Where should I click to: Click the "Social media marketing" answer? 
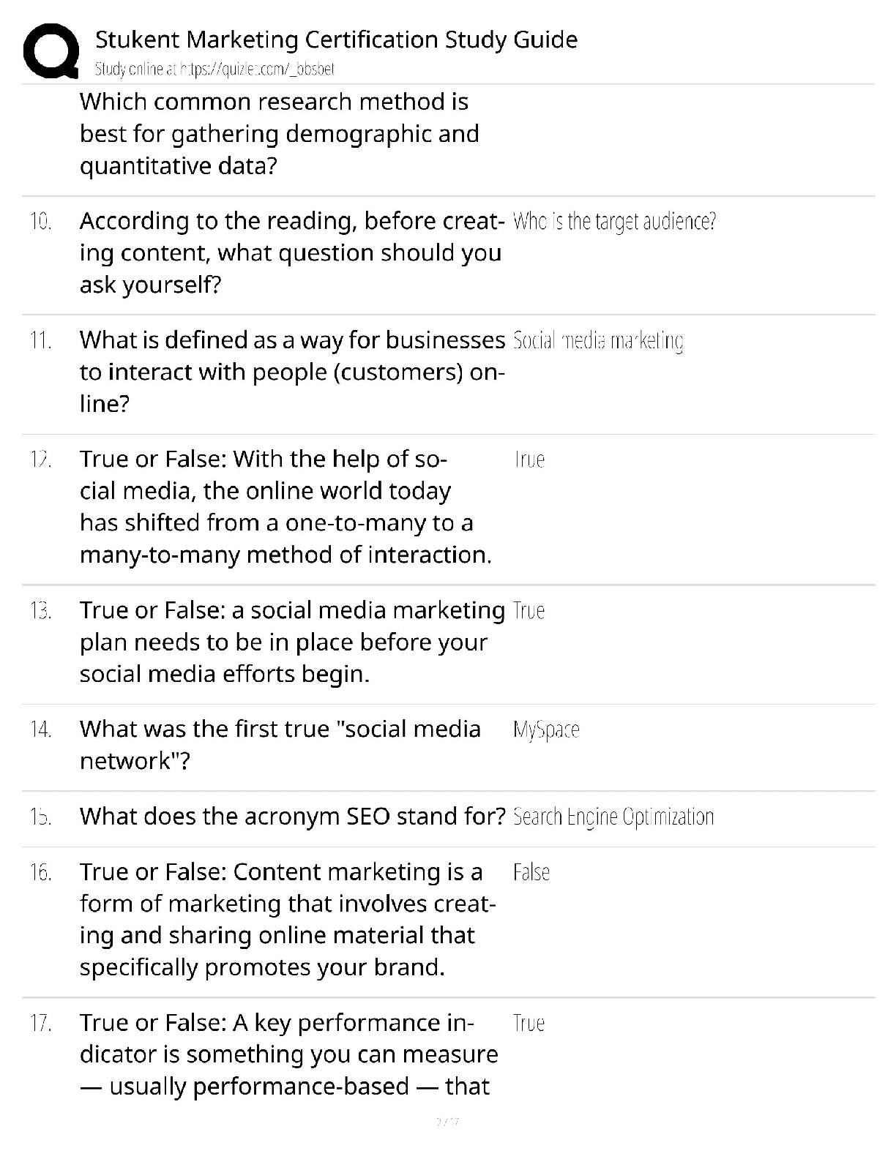click(x=598, y=341)
